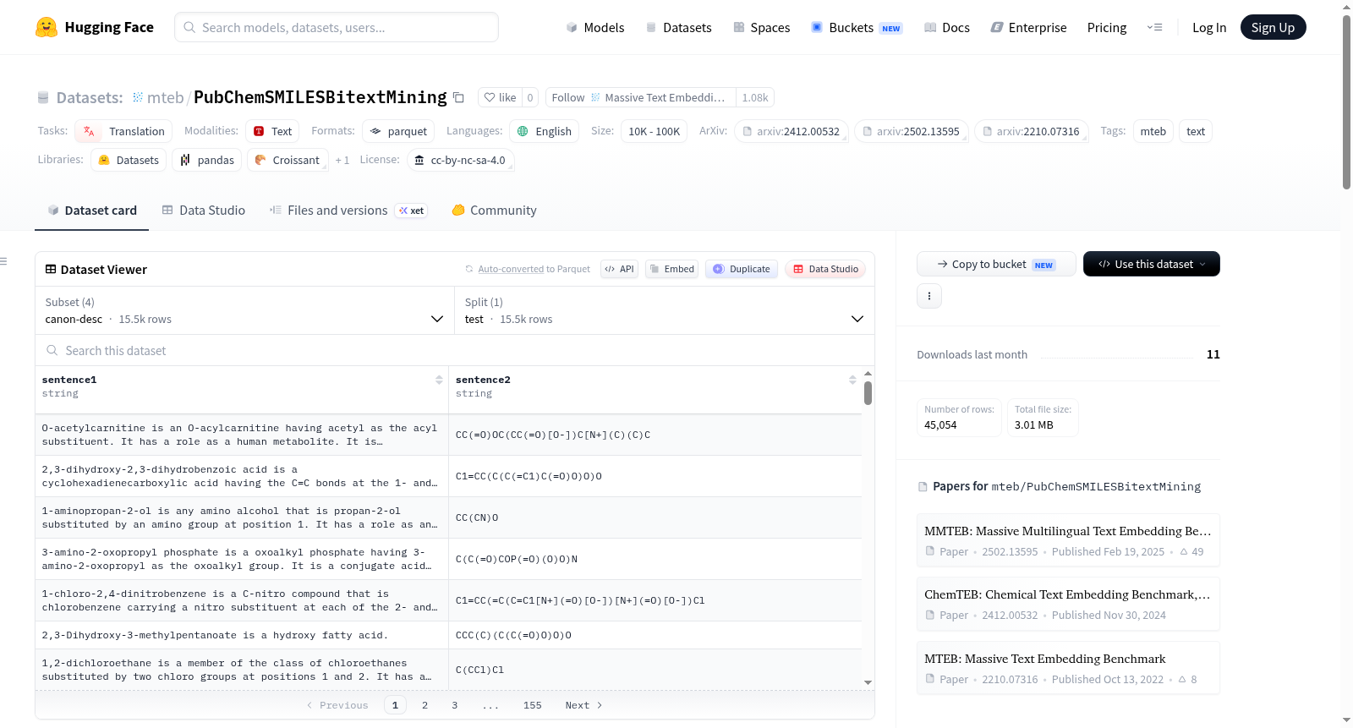Switch to the Data Studio tab

click(x=204, y=211)
